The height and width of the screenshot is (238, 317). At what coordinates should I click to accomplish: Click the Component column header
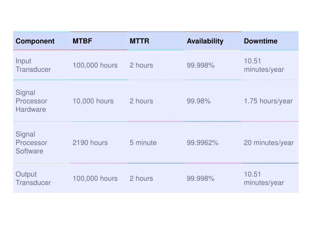click(42, 41)
